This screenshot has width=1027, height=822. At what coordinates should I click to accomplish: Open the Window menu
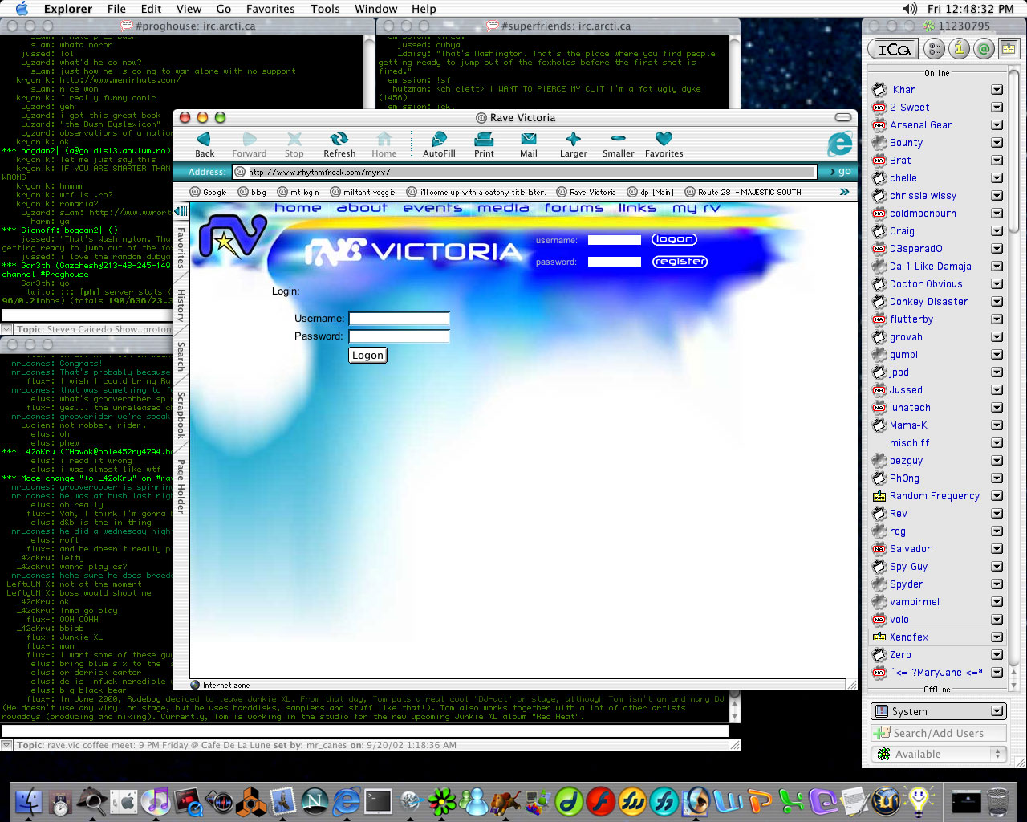click(375, 9)
